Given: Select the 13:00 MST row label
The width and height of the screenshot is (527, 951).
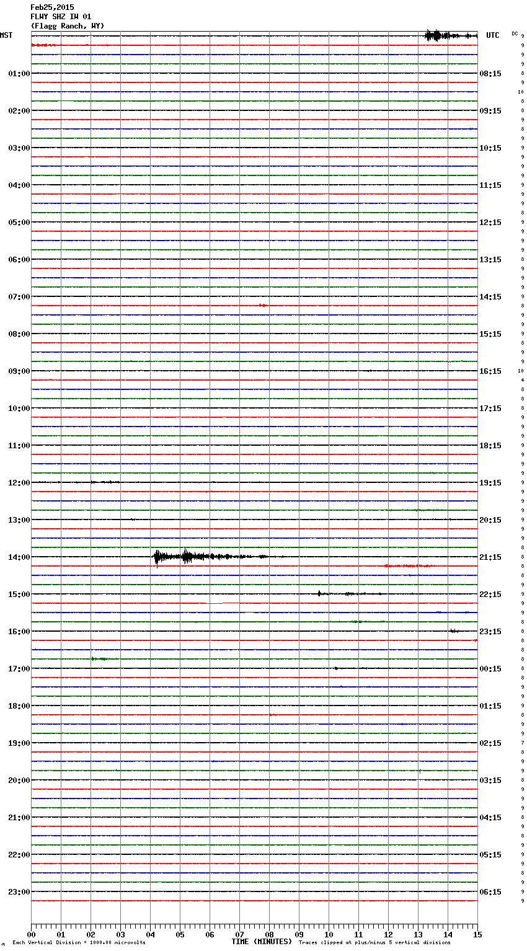Looking at the screenshot, I should pyautogui.click(x=19, y=520).
